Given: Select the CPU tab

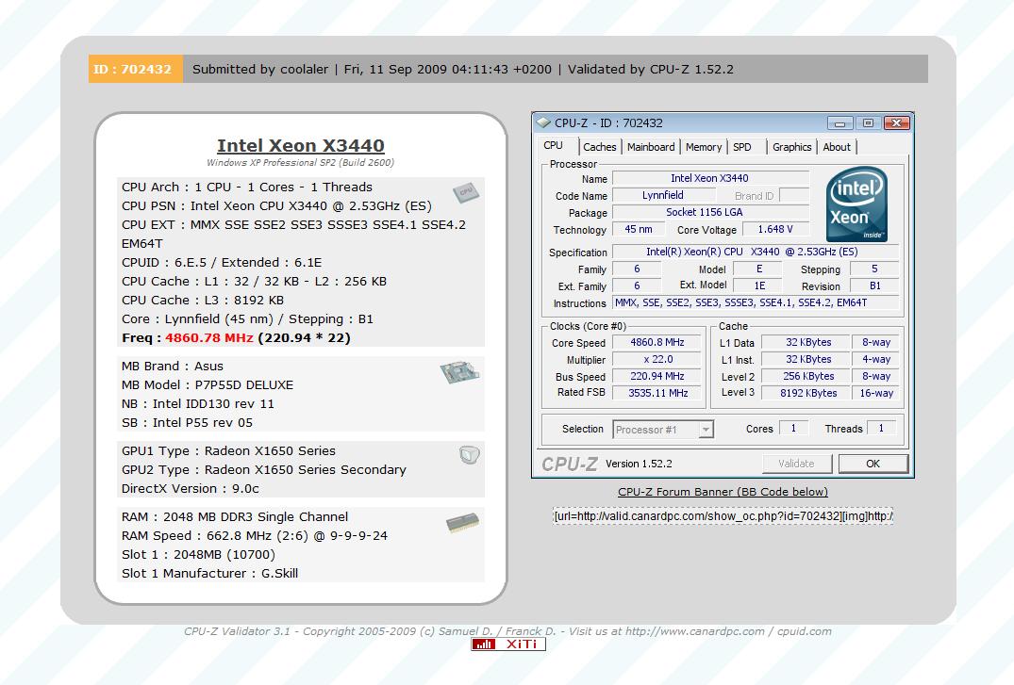Looking at the screenshot, I should [554, 146].
